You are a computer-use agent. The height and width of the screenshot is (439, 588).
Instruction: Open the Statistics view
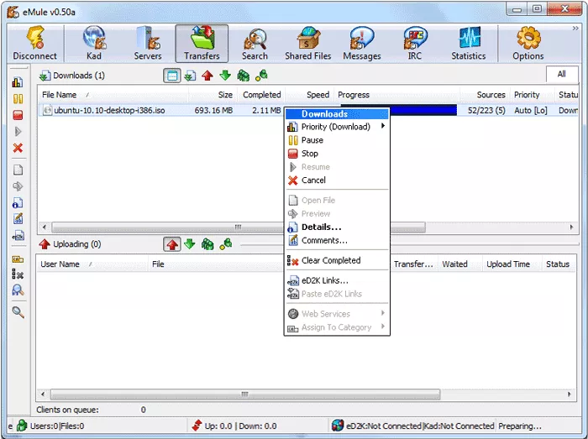[x=469, y=43]
